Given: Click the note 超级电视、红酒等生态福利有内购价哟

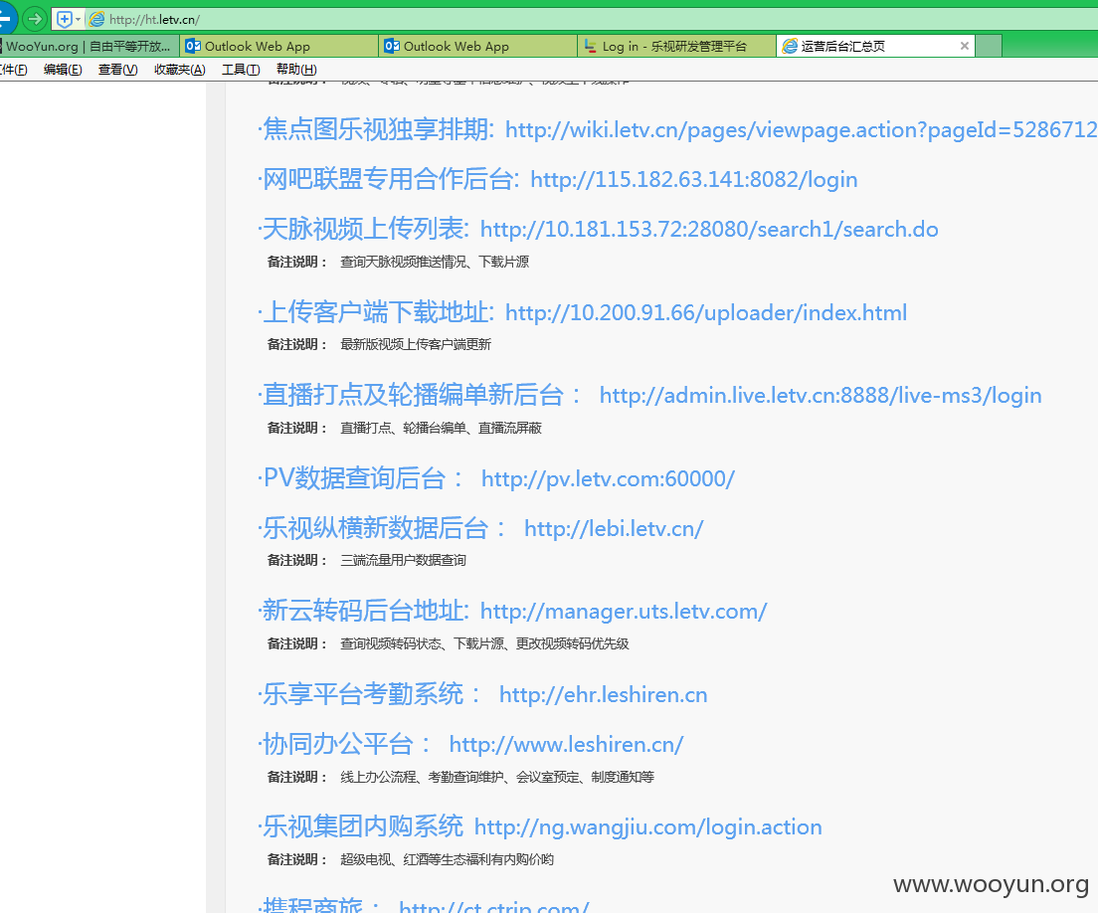Looking at the screenshot, I should [x=447, y=859].
